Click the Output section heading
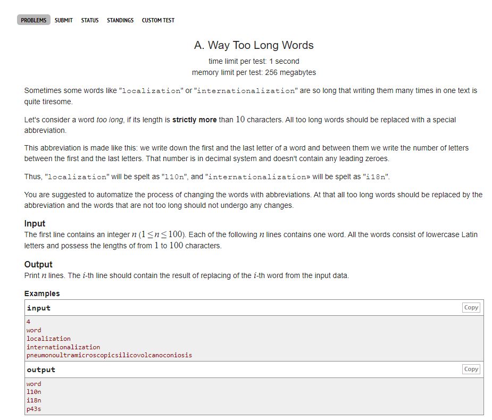The height and width of the screenshot is (420, 492). [x=37, y=264]
